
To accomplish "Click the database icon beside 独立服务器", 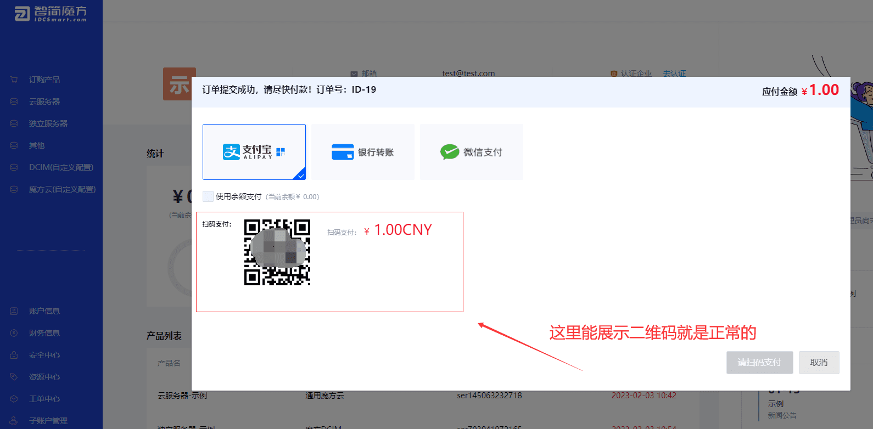I will tap(14, 123).
